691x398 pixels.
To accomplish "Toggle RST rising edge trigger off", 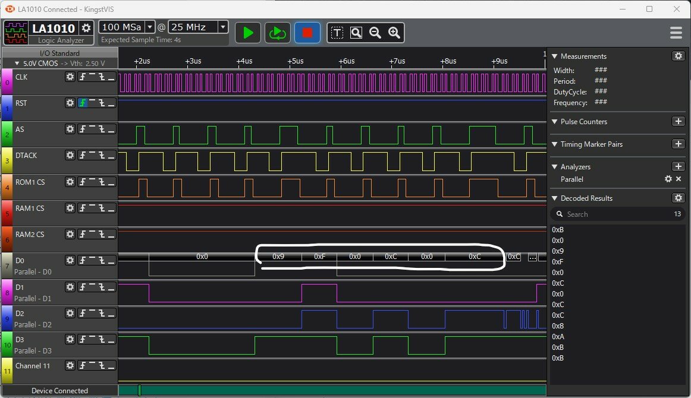I will tap(83, 103).
